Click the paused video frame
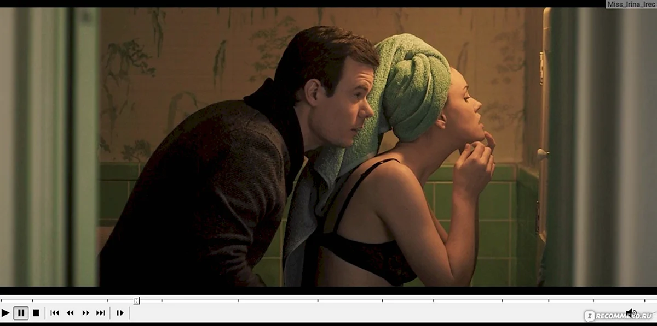This screenshot has height=326, width=657. coord(328,147)
